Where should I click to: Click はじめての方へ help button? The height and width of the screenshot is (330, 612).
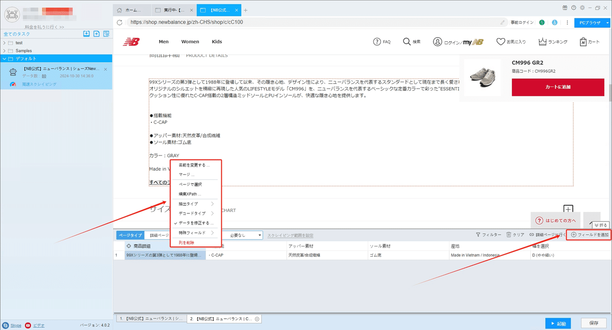555,221
